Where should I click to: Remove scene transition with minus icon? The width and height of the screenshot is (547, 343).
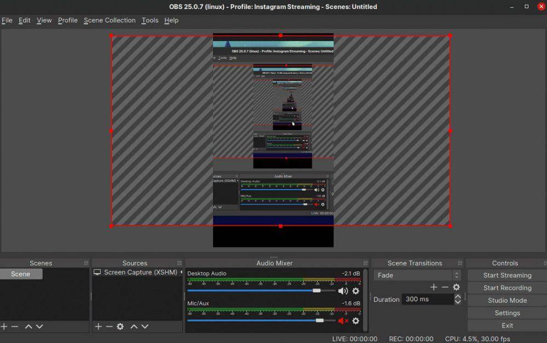point(445,287)
